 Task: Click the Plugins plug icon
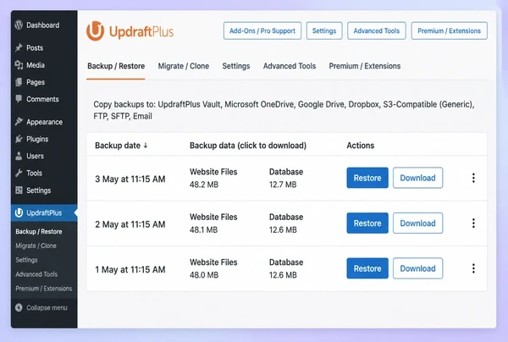[19, 139]
